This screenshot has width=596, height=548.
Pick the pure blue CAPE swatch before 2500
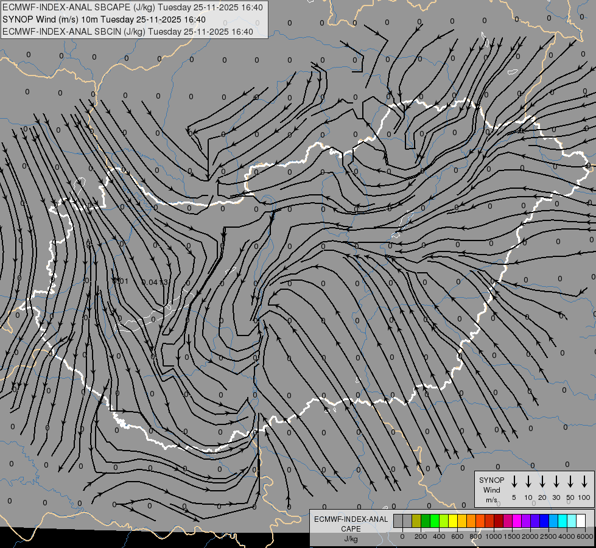[x=544, y=521]
